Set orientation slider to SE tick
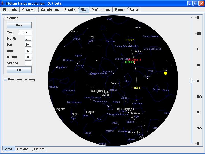 [192, 34]
